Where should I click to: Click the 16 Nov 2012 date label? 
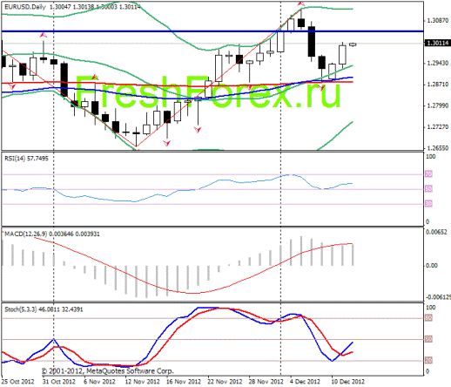184,382
